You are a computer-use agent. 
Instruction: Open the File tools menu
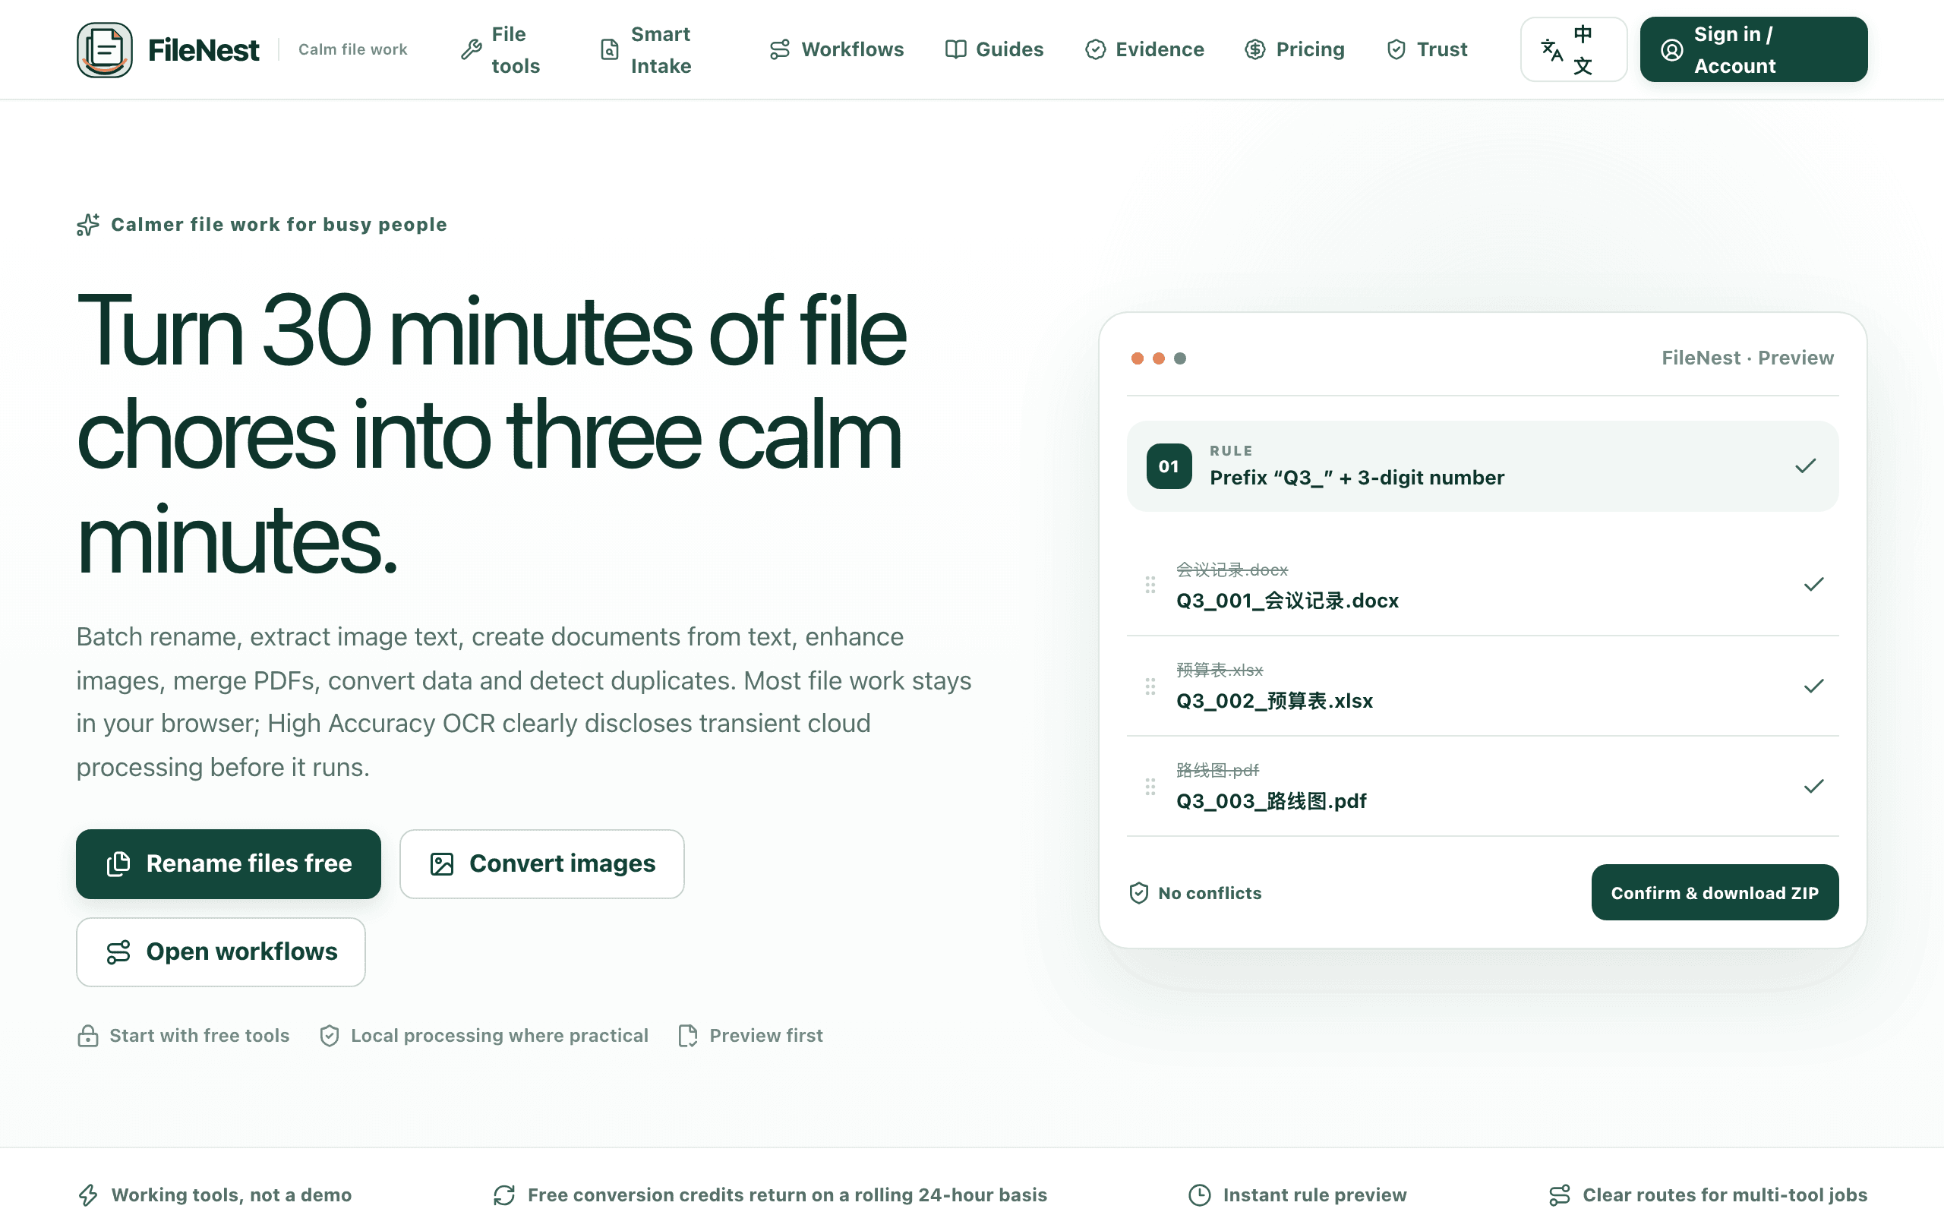coord(500,50)
